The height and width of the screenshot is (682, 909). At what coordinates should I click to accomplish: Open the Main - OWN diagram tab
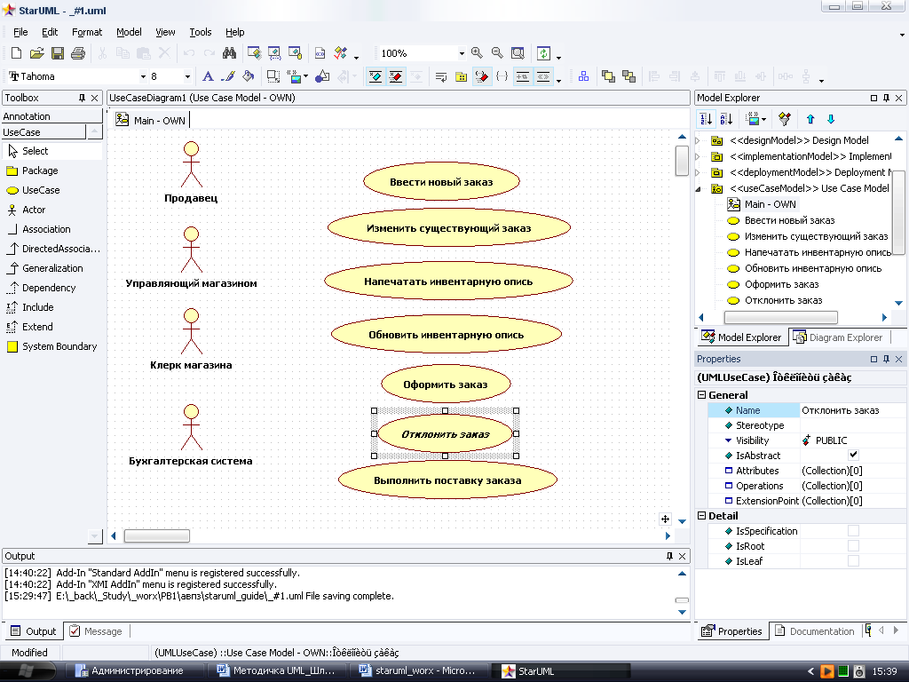click(x=151, y=120)
